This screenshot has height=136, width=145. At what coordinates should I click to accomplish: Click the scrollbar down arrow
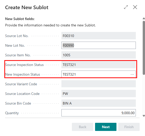tap(144, 116)
